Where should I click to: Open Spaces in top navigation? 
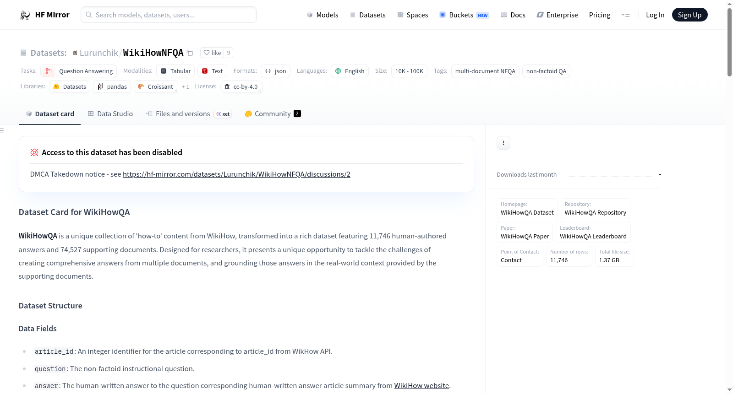coord(412,15)
